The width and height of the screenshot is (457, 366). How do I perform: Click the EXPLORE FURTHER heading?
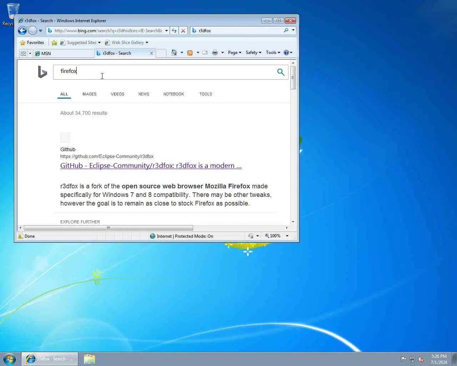coord(80,222)
